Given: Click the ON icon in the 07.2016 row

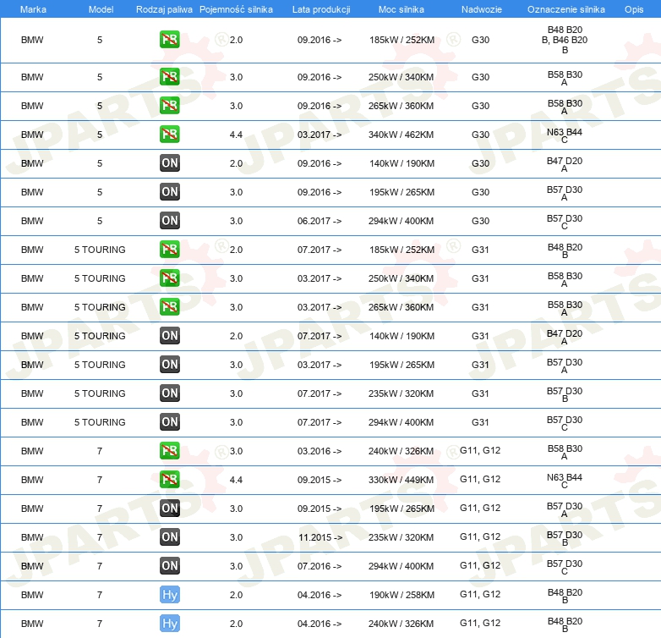Looking at the screenshot, I should [169, 565].
